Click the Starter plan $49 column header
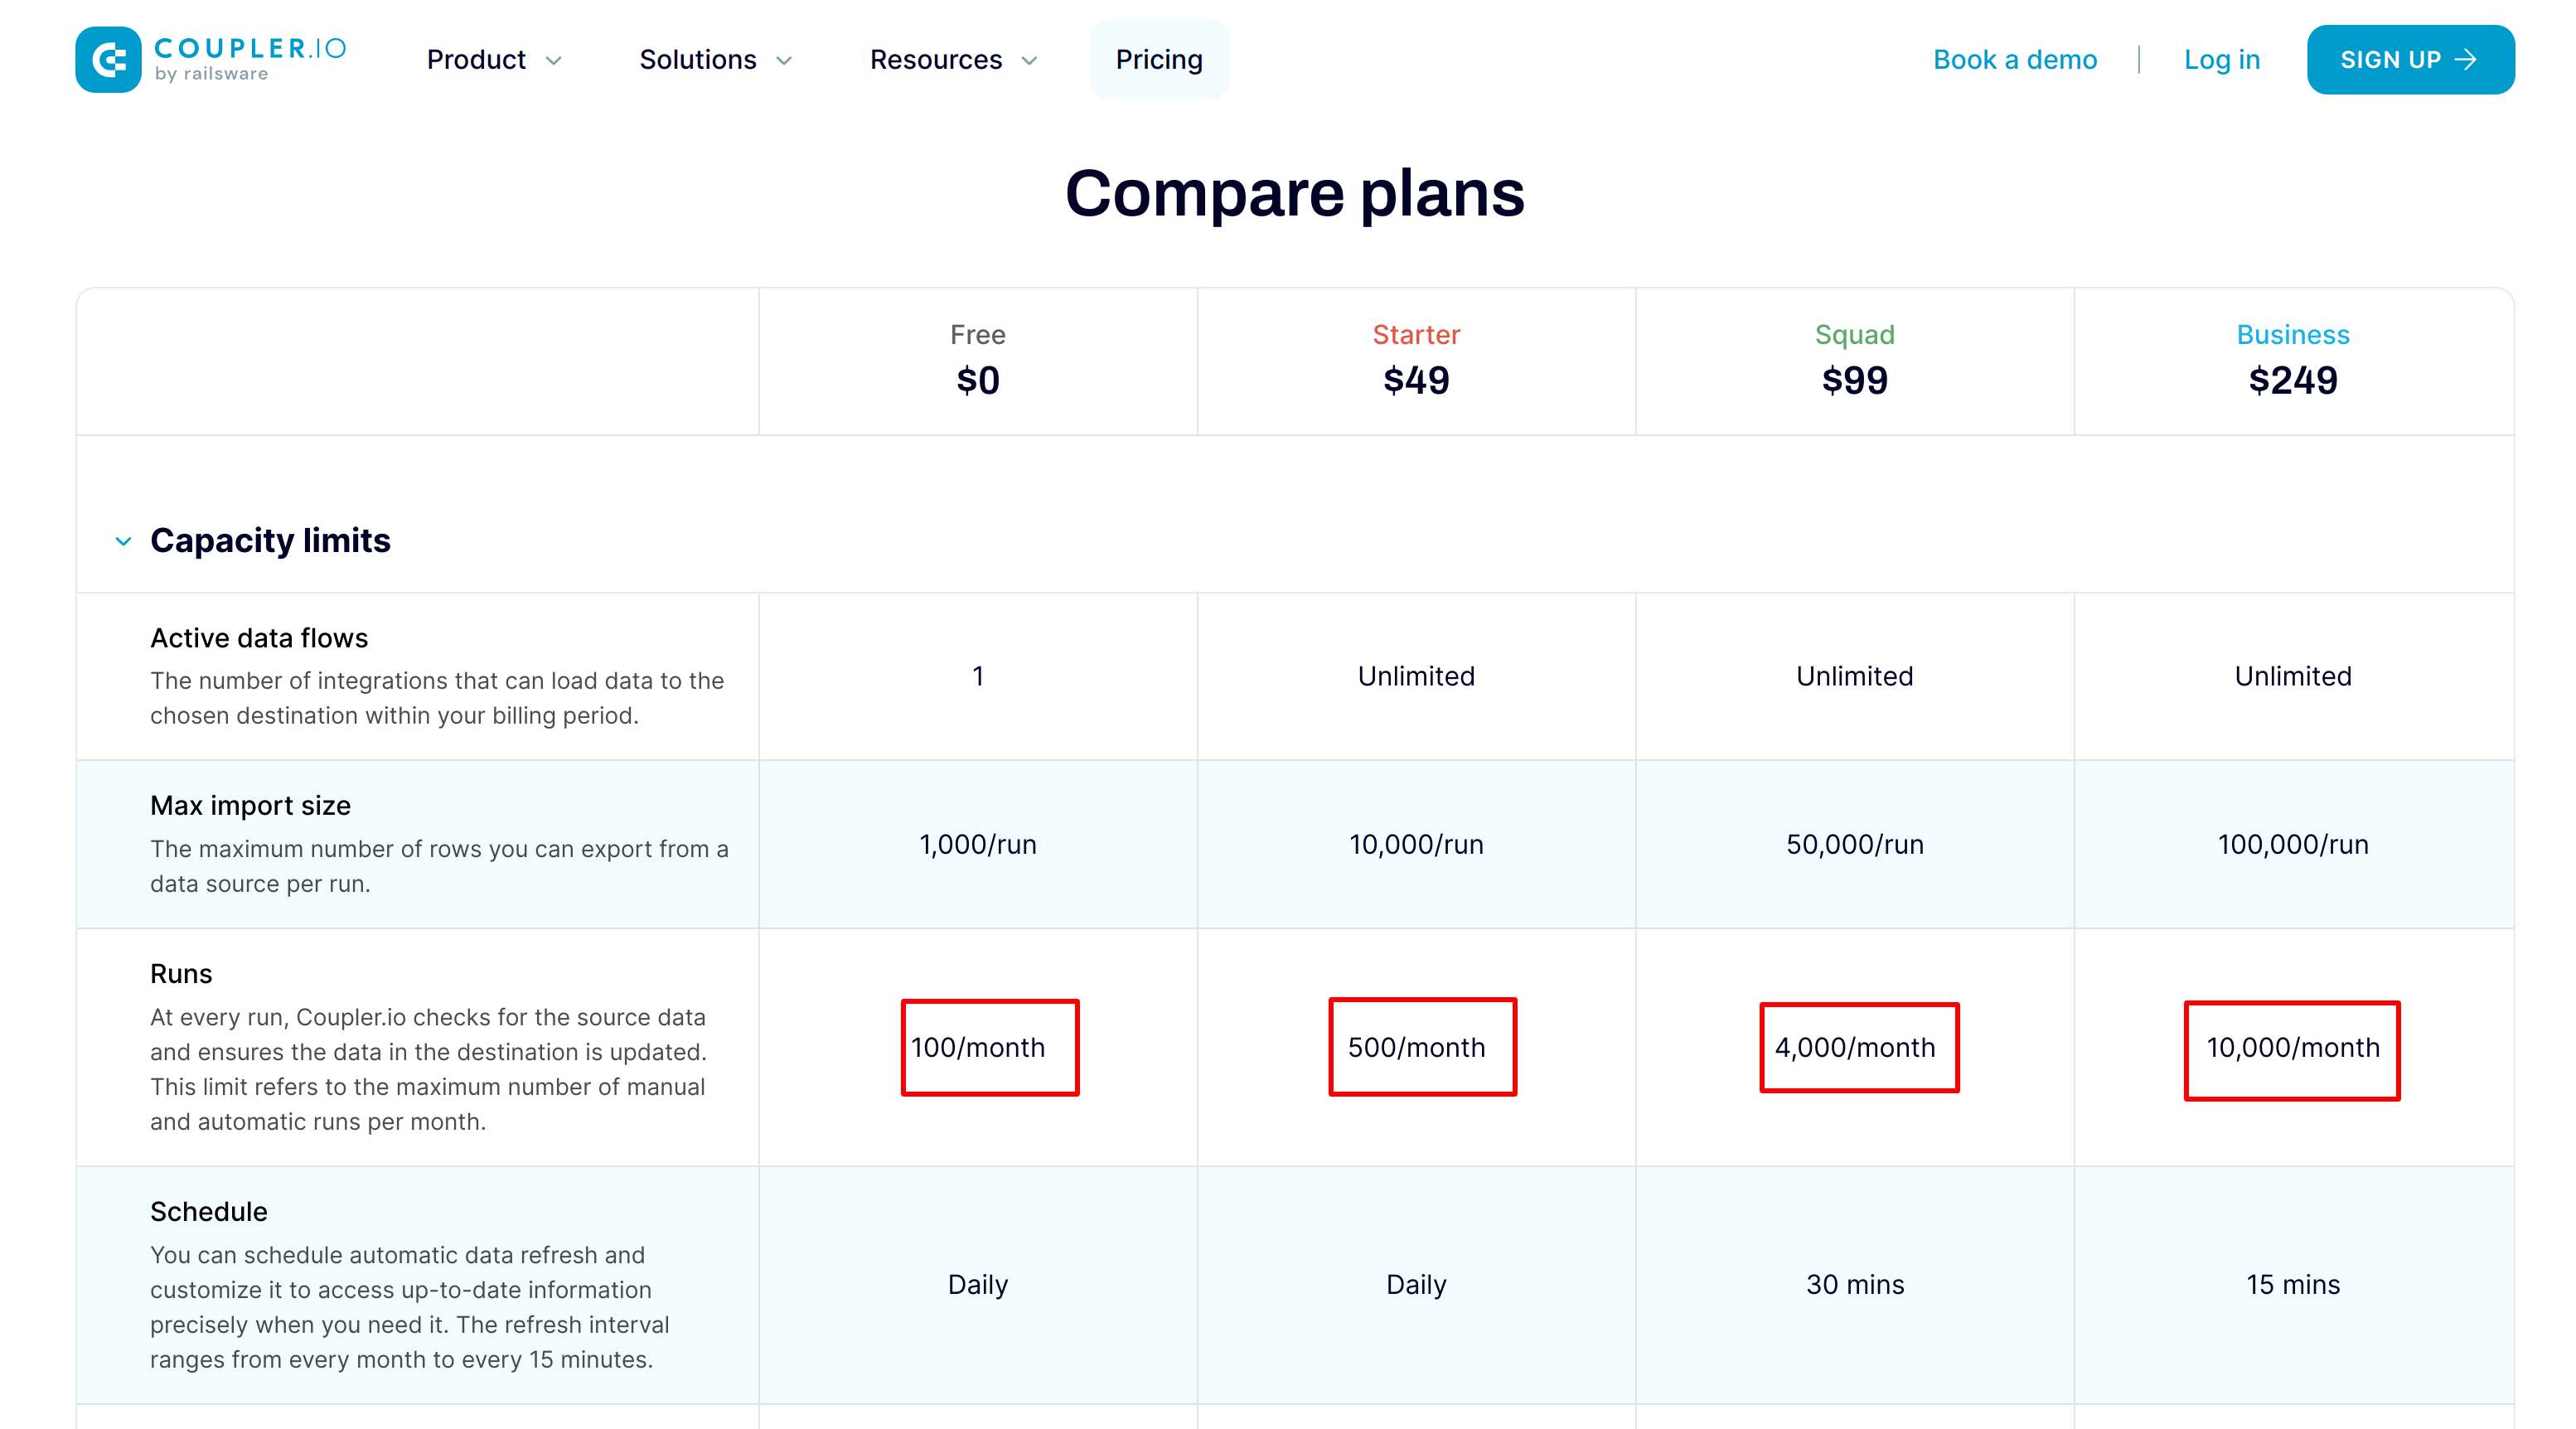This screenshot has width=2576, height=1429. click(1416, 361)
